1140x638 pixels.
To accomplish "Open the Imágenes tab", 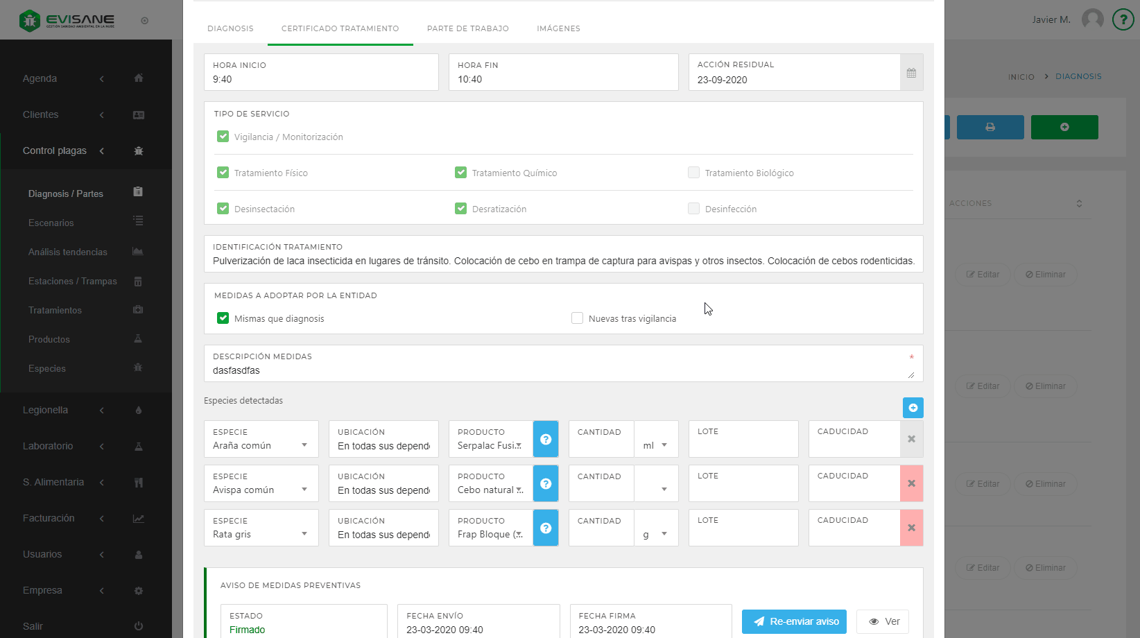I will [x=558, y=28].
